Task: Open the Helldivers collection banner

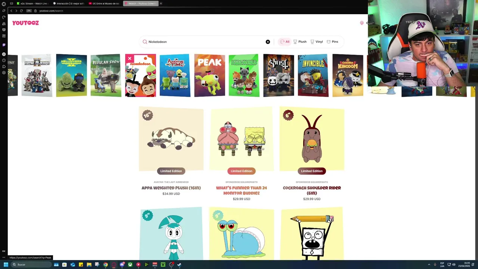Action: pyautogui.click(x=71, y=75)
